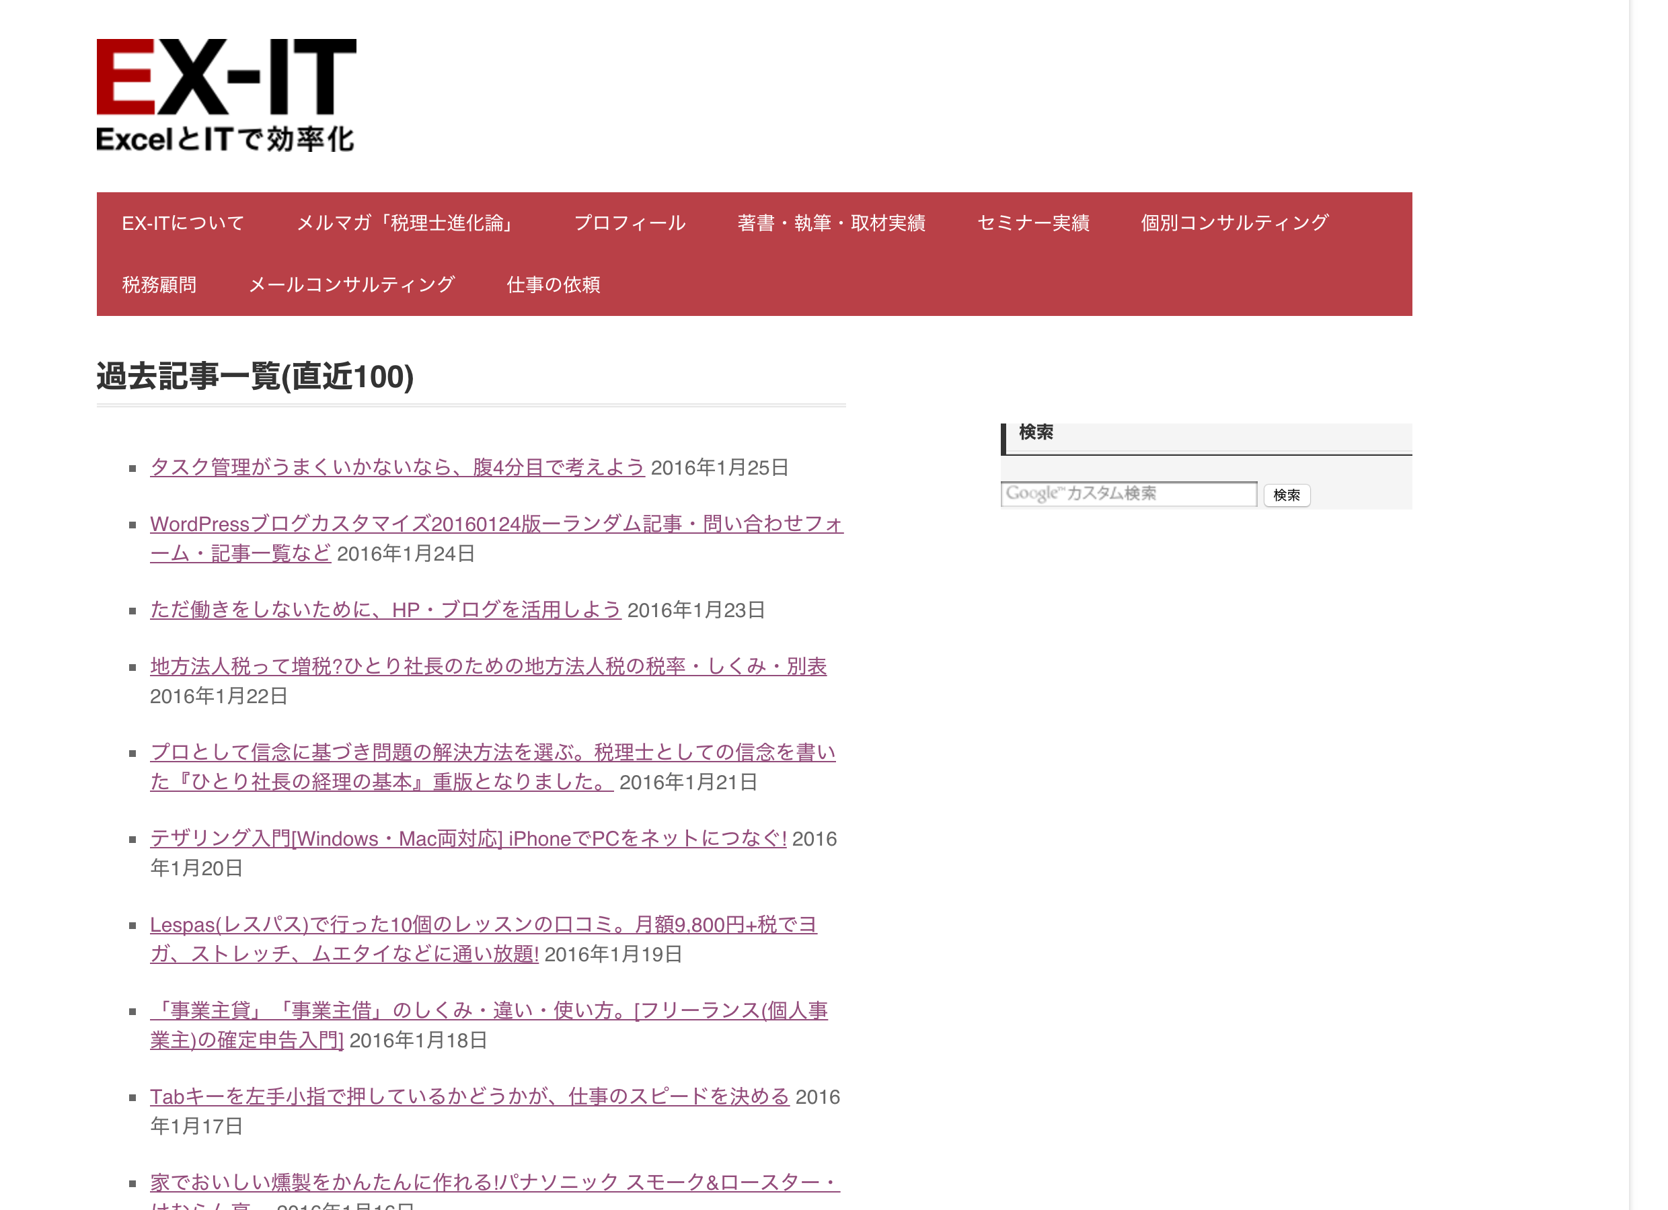Open the EX-ITについて menu item

click(x=183, y=223)
